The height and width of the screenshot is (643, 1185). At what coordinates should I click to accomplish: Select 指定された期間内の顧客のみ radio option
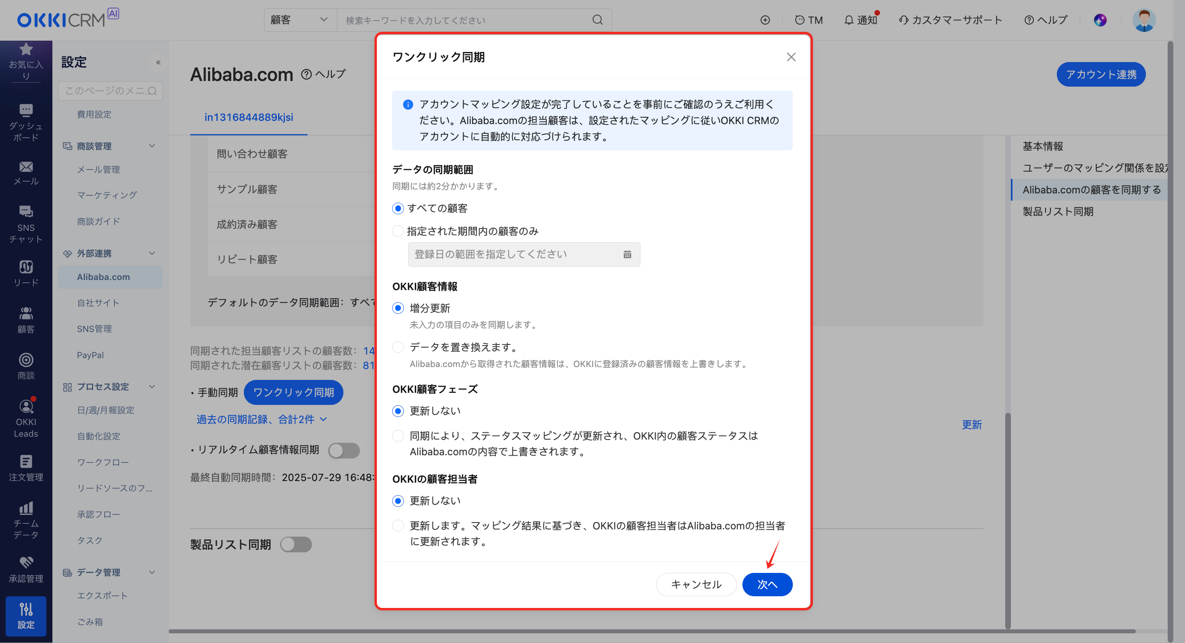(398, 231)
